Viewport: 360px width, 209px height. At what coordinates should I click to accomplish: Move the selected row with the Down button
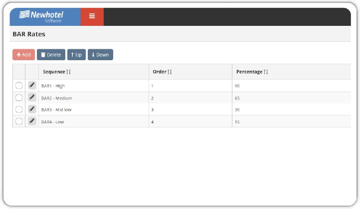100,55
